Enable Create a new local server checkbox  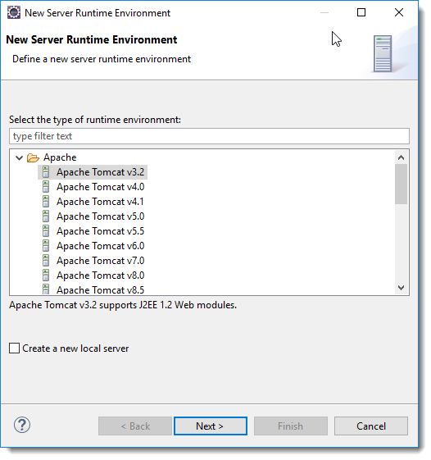15,348
